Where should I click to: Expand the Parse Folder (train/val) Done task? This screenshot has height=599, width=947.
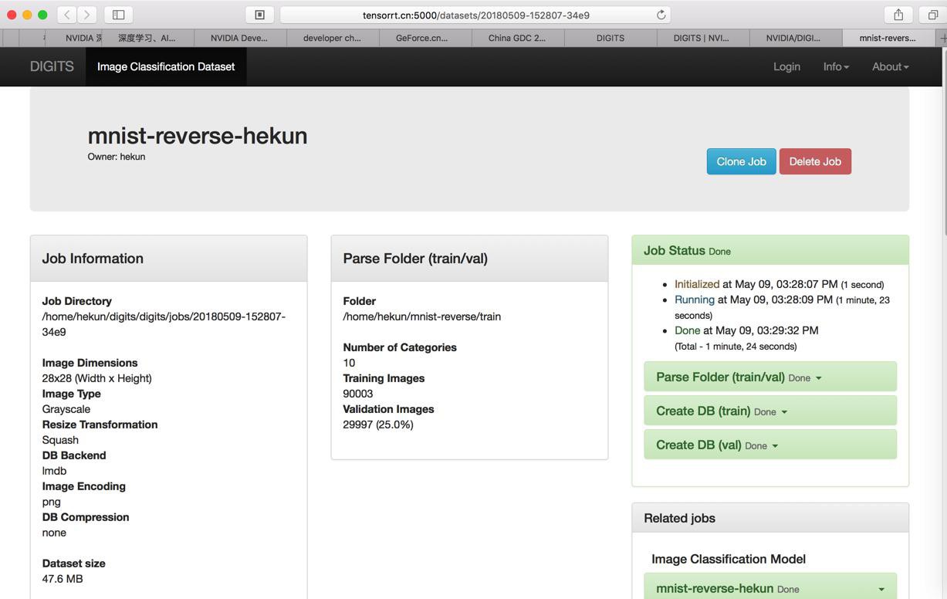pyautogui.click(x=770, y=377)
